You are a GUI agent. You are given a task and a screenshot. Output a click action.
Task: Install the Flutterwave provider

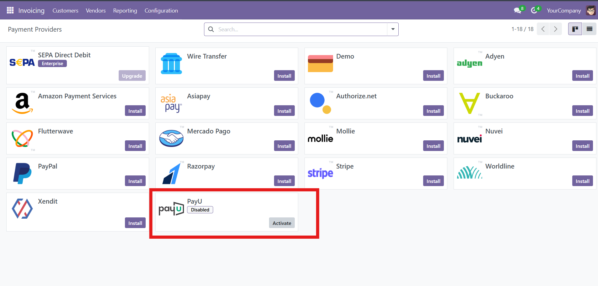tap(135, 146)
